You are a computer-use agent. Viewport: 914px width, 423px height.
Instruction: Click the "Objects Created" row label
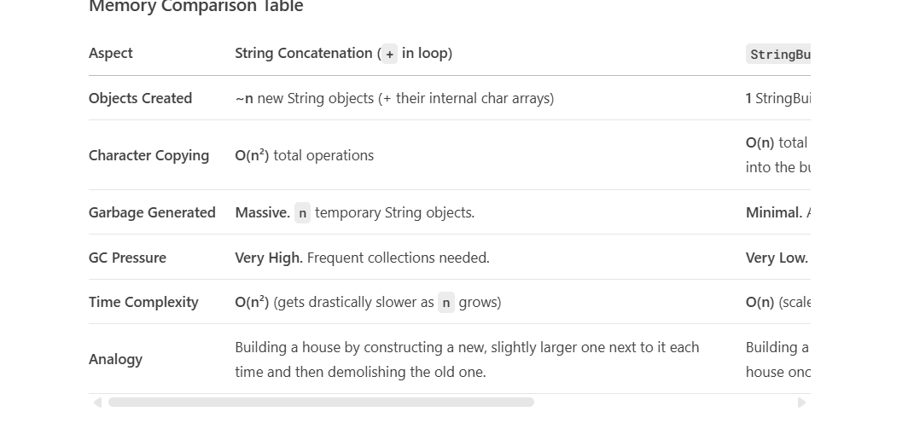pyautogui.click(x=140, y=98)
